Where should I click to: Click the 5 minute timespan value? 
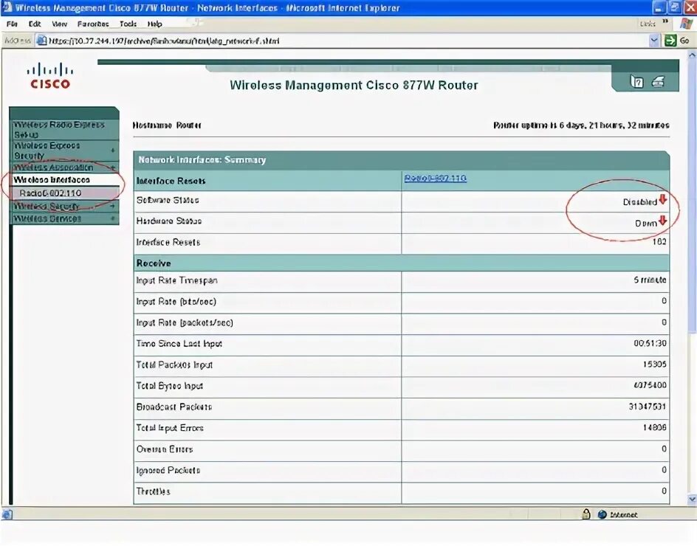650,280
